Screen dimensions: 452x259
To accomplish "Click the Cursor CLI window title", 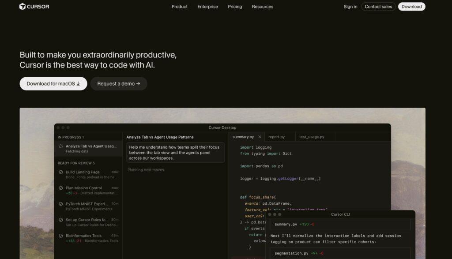I will click(x=340, y=214).
